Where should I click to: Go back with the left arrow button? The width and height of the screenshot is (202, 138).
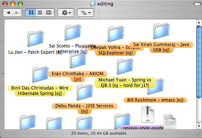tap(8, 12)
